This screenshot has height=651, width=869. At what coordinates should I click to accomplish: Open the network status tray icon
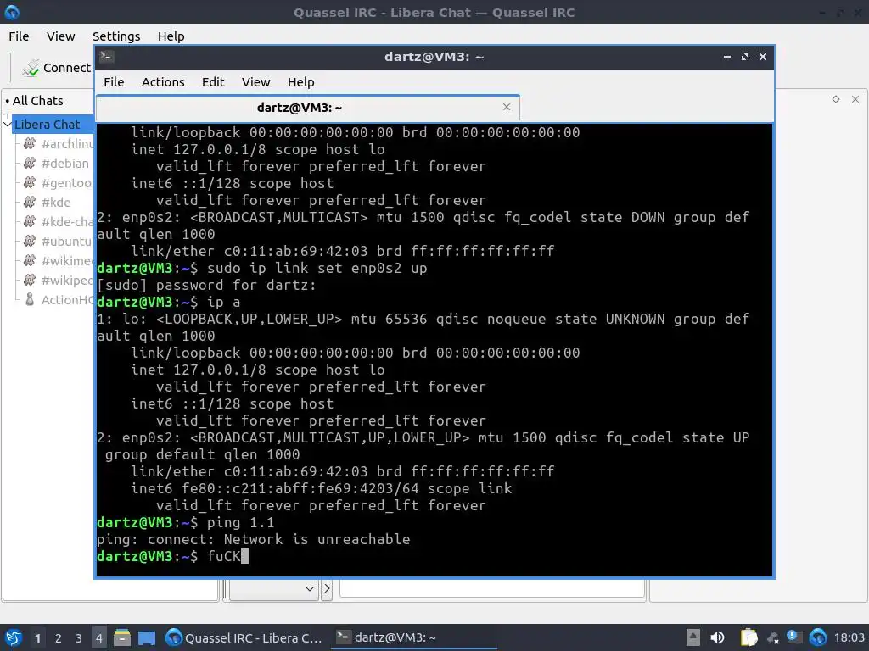click(772, 638)
